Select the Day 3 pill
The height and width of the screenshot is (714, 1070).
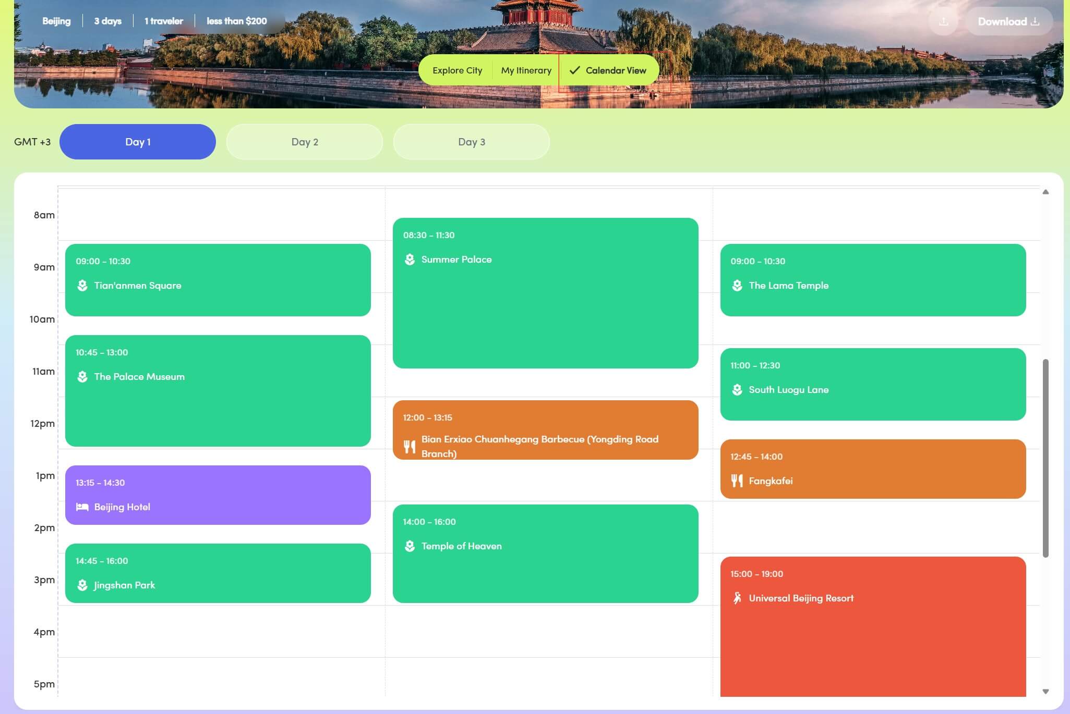click(x=471, y=141)
